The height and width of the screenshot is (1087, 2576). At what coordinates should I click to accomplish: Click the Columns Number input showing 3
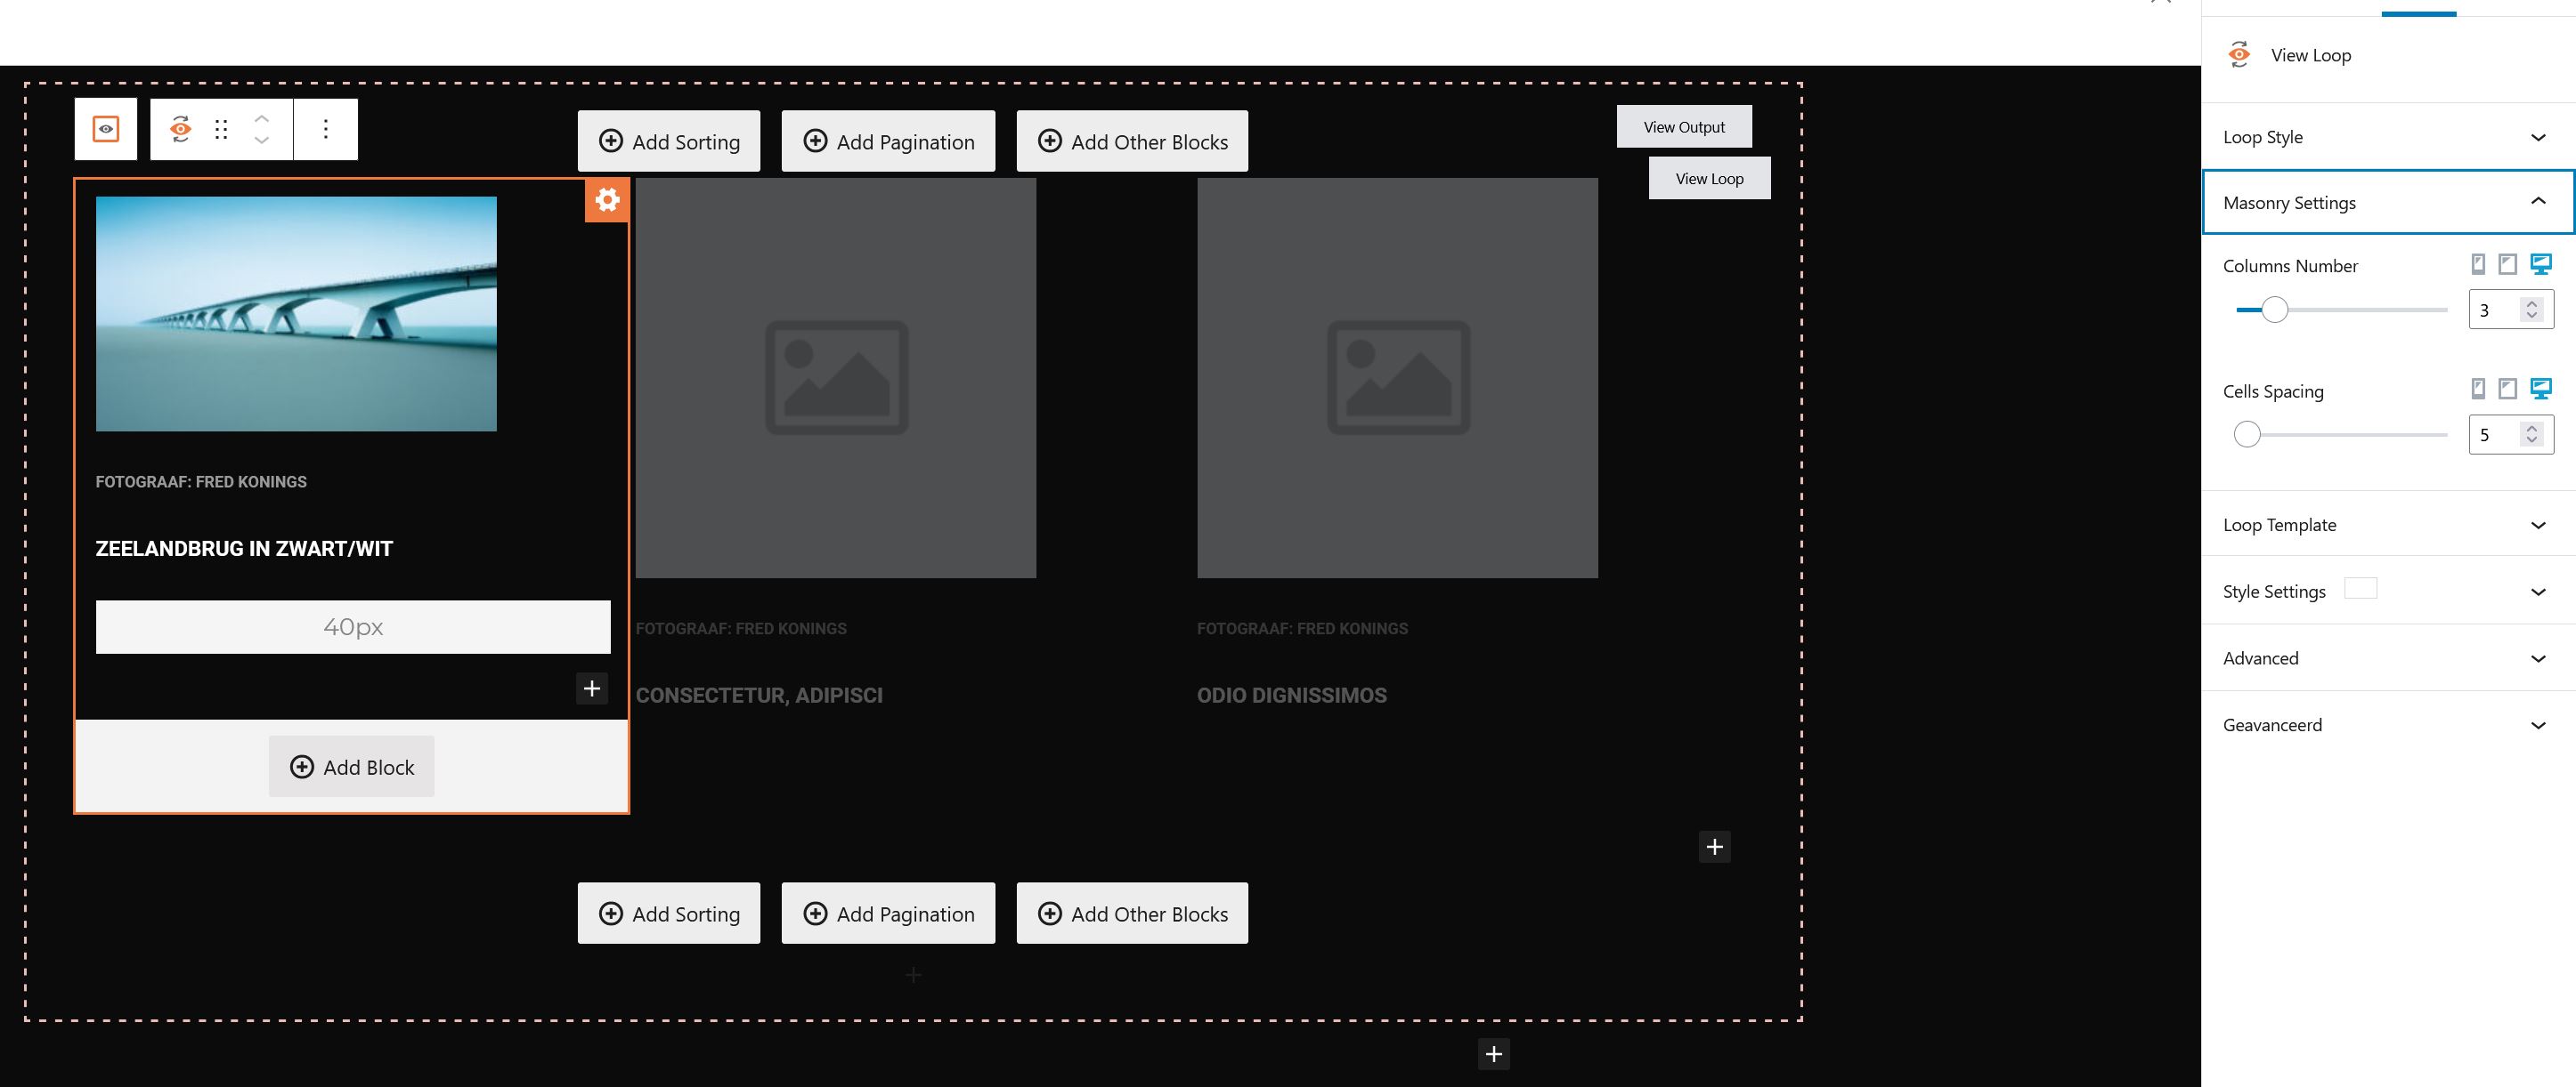point(2496,310)
